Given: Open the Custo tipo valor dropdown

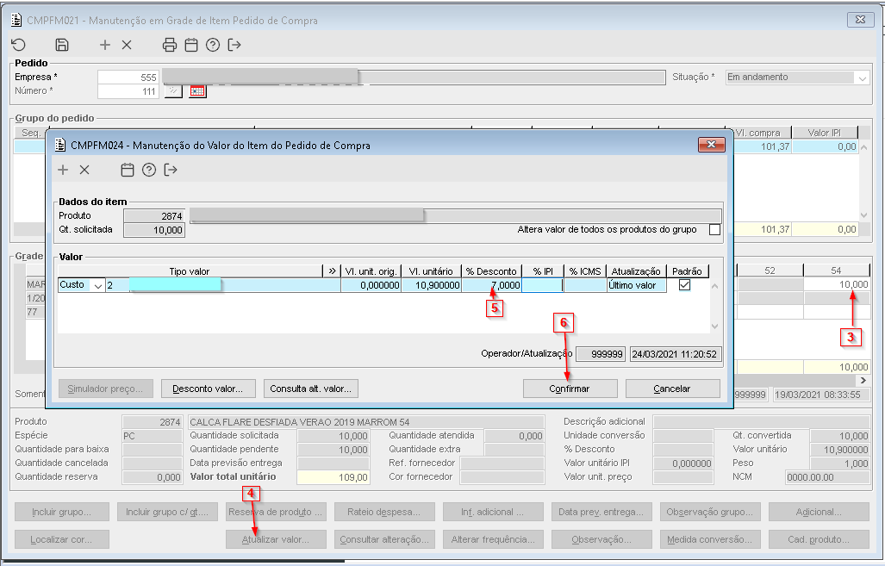Looking at the screenshot, I should coord(98,285).
